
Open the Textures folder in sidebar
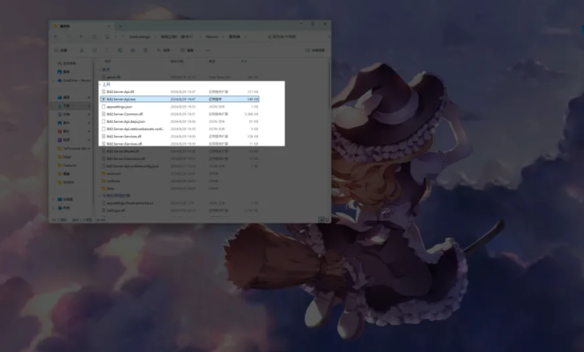tap(67, 165)
